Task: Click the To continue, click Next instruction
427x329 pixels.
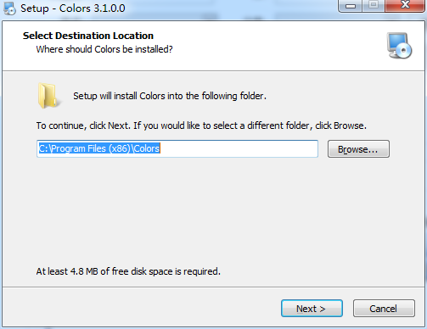Action: click(201, 125)
